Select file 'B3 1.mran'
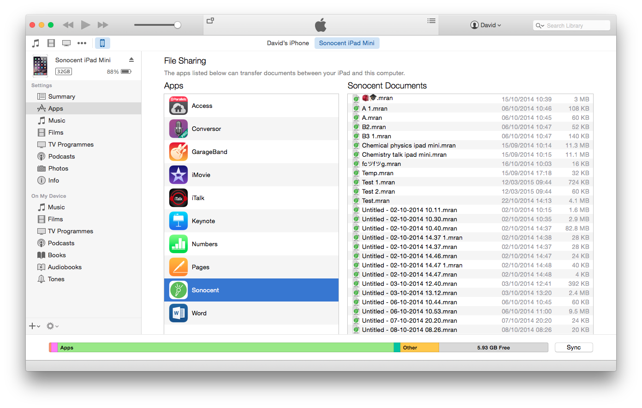Screen dimensions: 642x408 470,136
